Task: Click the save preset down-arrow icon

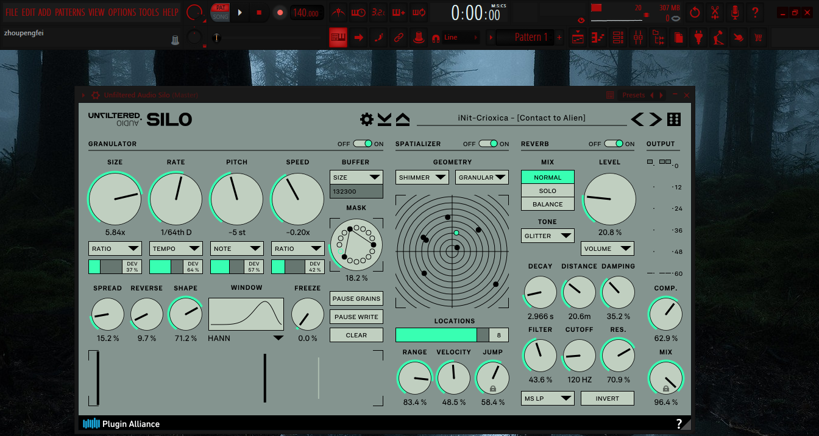Action: (385, 119)
